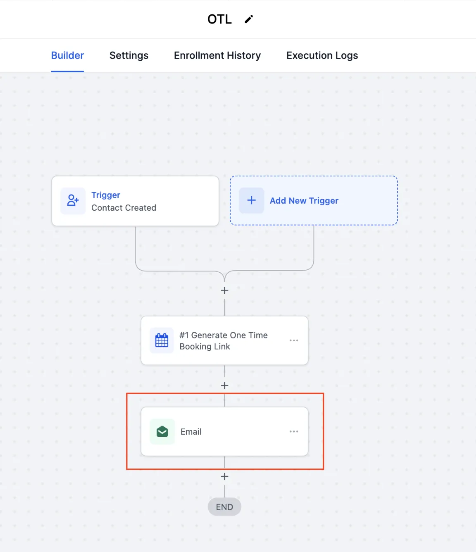476x552 pixels.
Task: Open options menu for Generate One Time Booking Link
Action: tap(294, 340)
